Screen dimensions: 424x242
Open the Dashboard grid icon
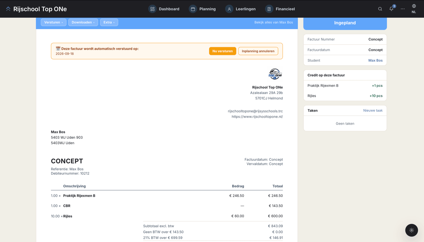tap(152, 9)
